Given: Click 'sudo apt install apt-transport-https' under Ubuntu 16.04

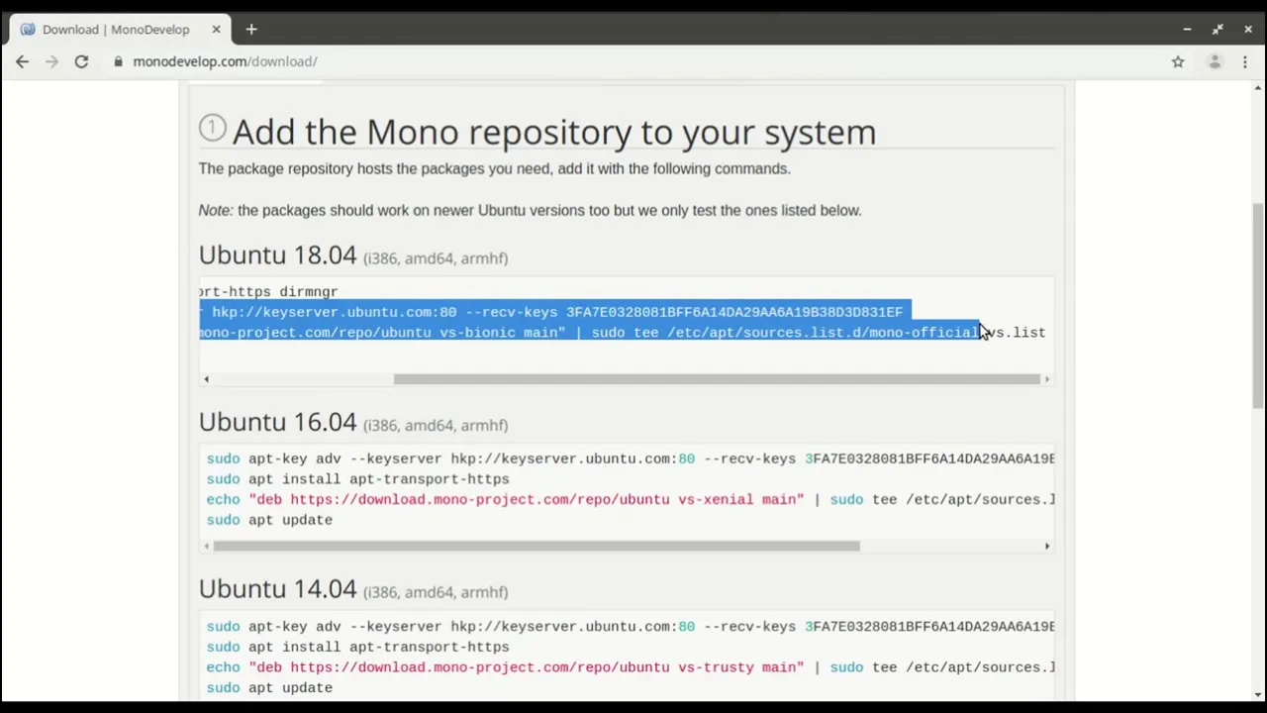Looking at the screenshot, I should pyautogui.click(x=357, y=479).
